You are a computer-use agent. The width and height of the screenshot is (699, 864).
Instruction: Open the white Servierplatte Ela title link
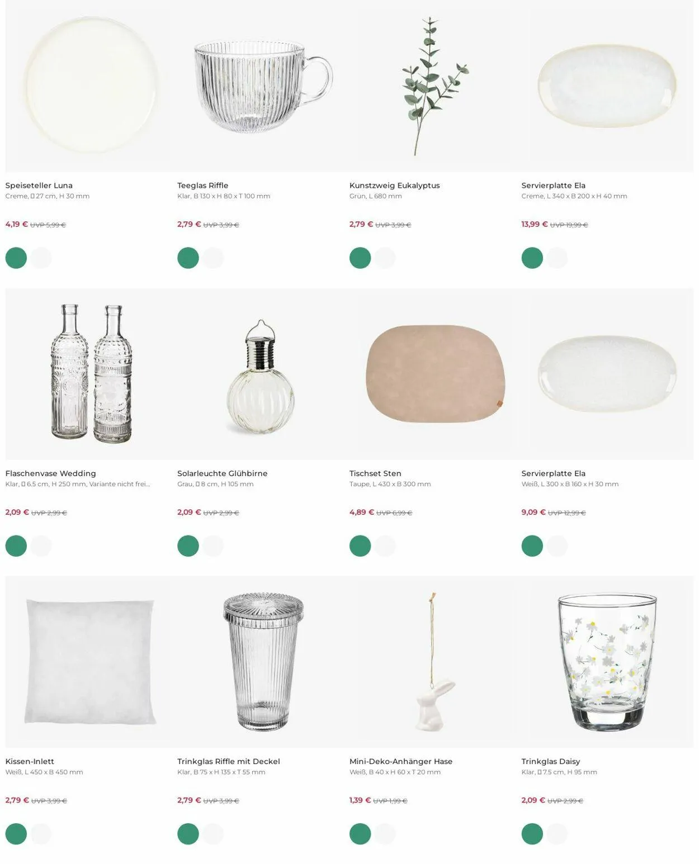(554, 473)
